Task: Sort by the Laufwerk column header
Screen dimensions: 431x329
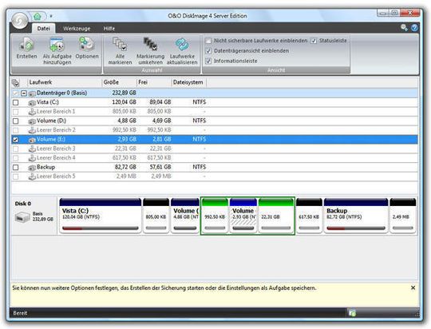Action: [65, 82]
